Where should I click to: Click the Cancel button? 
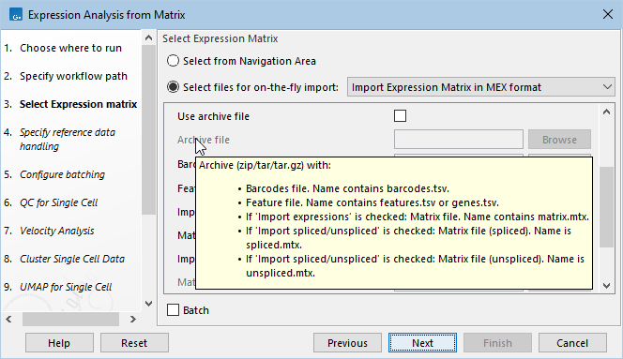coord(572,343)
